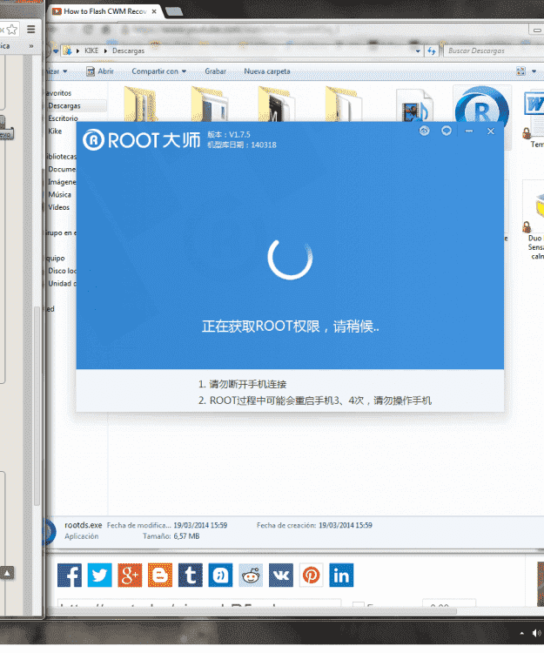The width and height of the screenshot is (544, 653).
Task: Share via the Tumblr icon
Action: coord(191,576)
